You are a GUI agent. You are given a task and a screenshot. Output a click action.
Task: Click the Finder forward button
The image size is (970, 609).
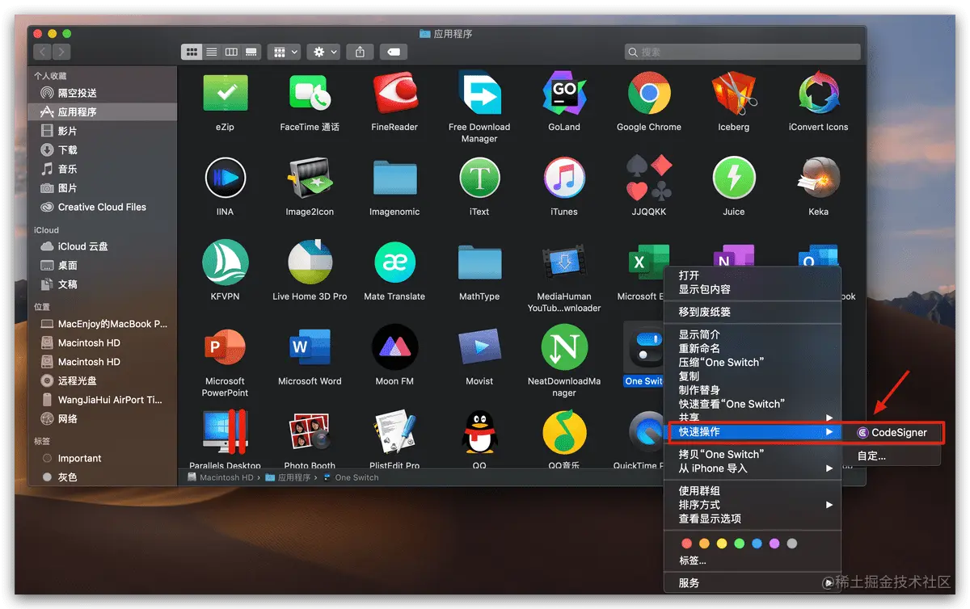(x=61, y=52)
